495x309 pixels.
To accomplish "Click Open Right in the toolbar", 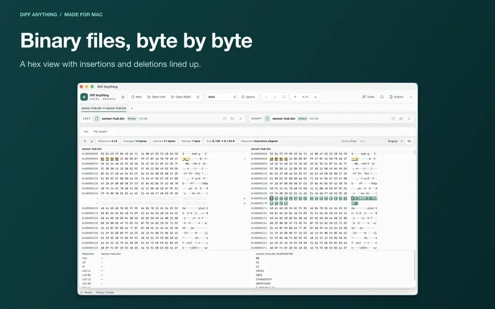I will click(x=181, y=97).
